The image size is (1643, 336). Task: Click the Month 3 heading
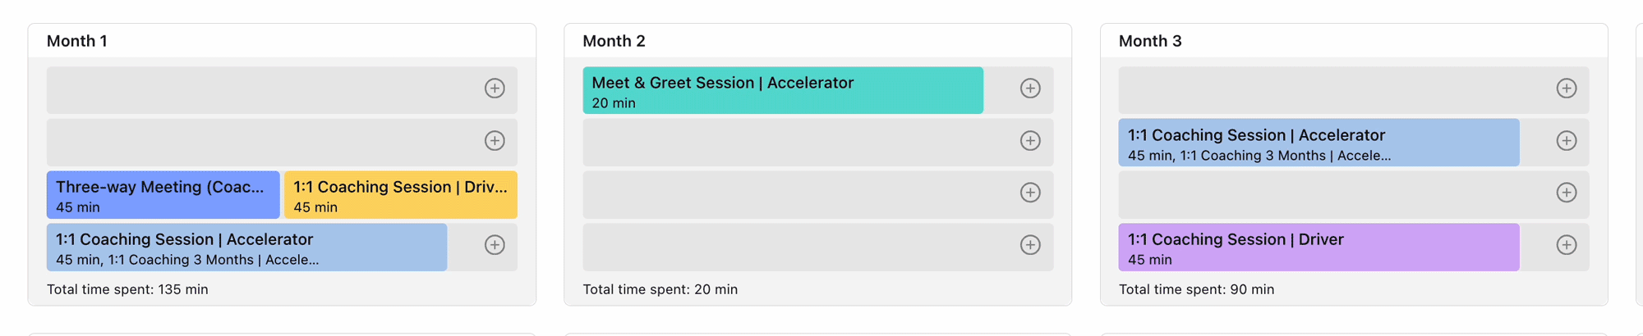[x=1150, y=41]
